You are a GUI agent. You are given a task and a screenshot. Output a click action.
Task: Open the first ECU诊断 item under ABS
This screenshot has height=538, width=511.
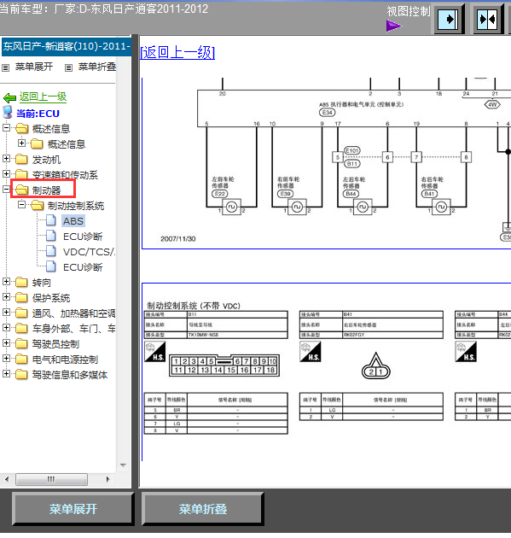(x=83, y=237)
